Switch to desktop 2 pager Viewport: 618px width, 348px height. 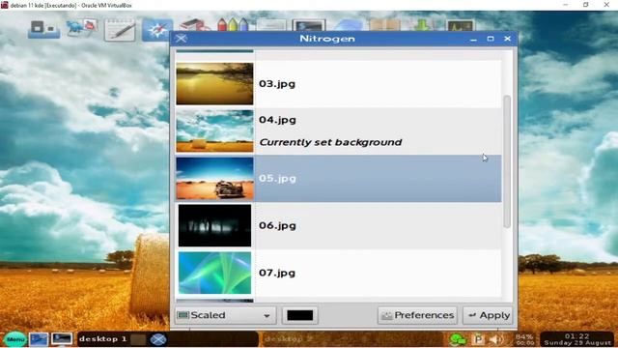(x=288, y=339)
